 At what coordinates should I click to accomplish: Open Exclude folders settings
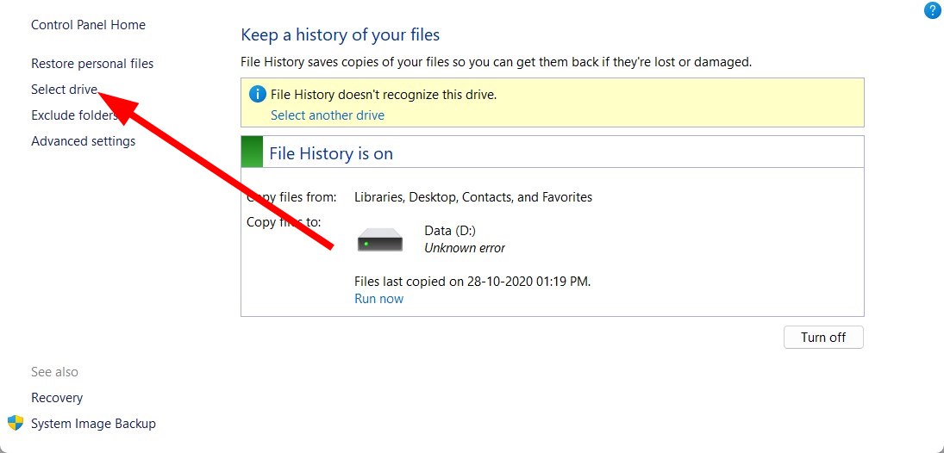(x=75, y=115)
